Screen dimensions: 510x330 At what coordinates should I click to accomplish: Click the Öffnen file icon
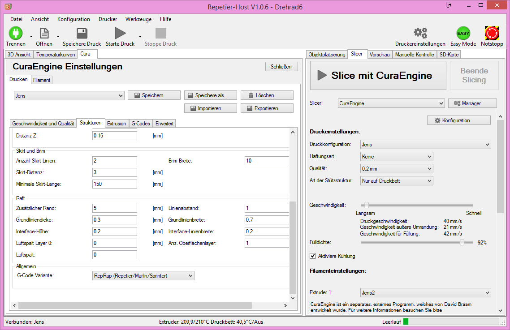point(44,34)
